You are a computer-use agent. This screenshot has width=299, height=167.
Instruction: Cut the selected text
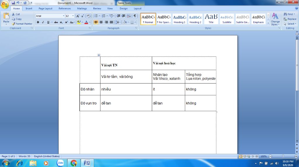(16, 14)
